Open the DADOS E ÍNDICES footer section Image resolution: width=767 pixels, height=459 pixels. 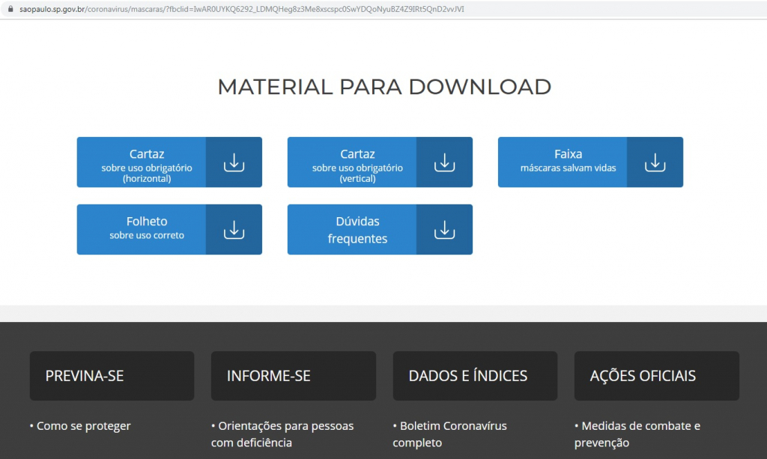tap(475, 376)
